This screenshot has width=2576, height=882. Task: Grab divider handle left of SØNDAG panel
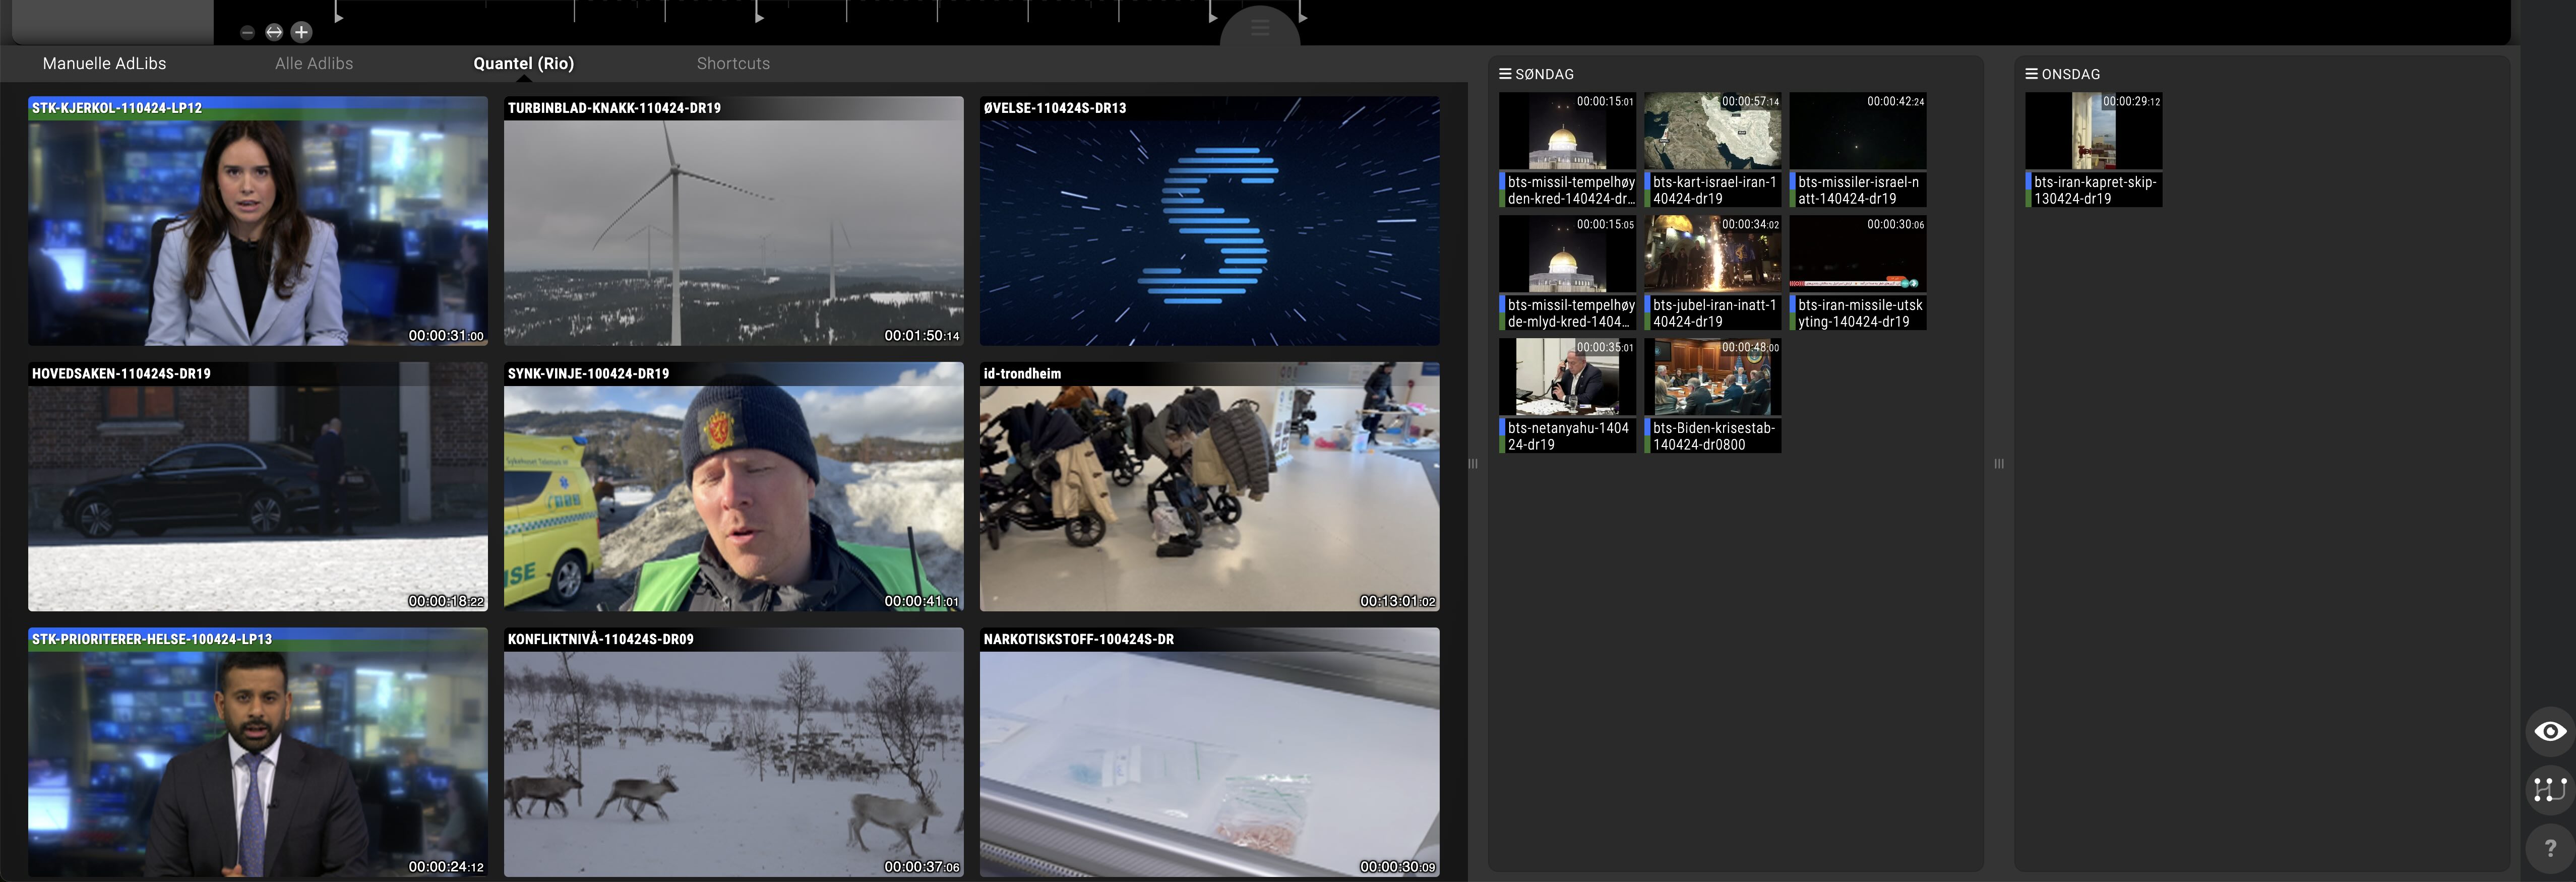point(1473,463)
